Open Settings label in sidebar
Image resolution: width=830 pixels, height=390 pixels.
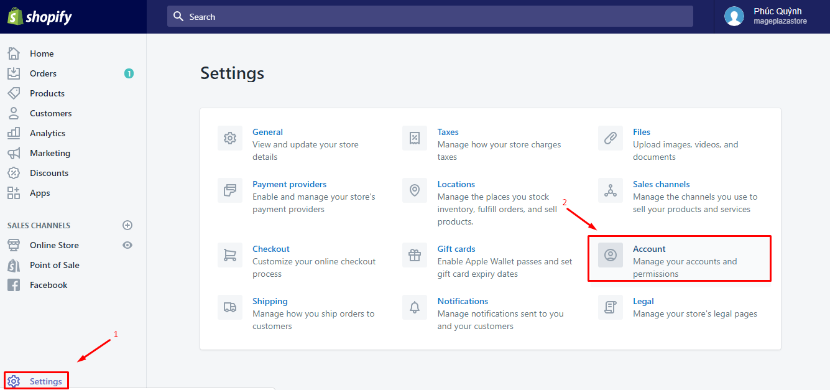pos(46,381)
